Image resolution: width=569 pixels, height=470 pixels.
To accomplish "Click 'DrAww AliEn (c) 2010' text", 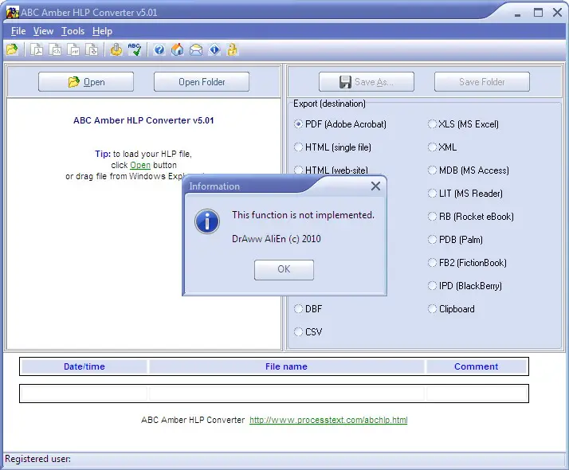I will (x=277, y=239).
